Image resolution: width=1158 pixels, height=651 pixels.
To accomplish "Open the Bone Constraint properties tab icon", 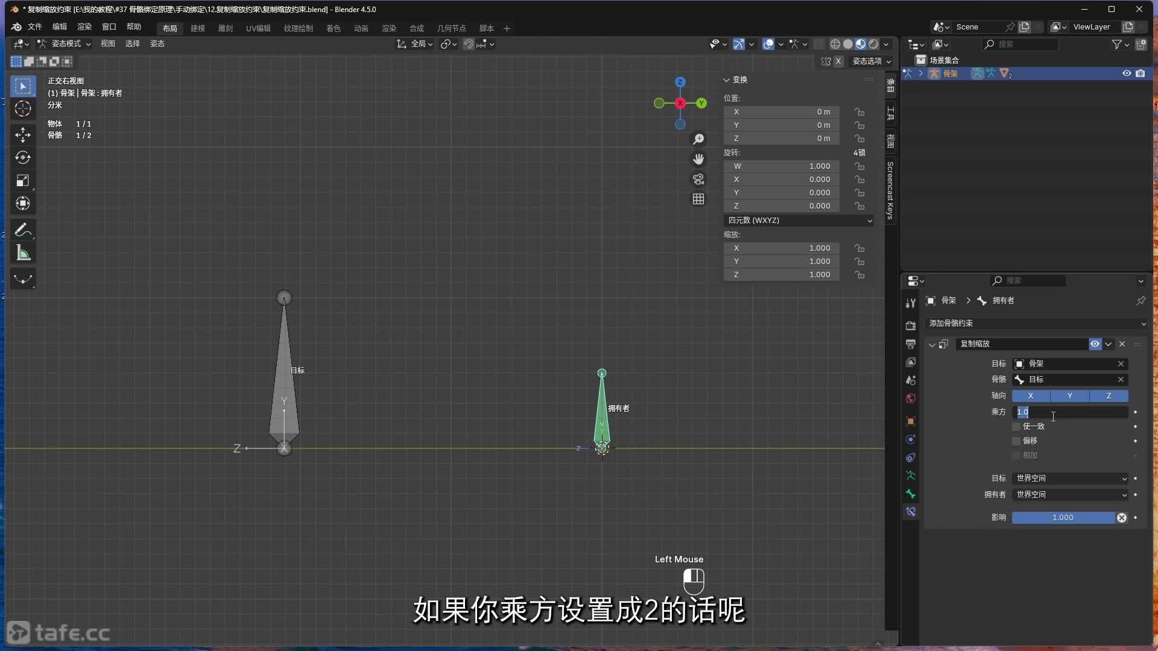I will (x=911, y=512).
